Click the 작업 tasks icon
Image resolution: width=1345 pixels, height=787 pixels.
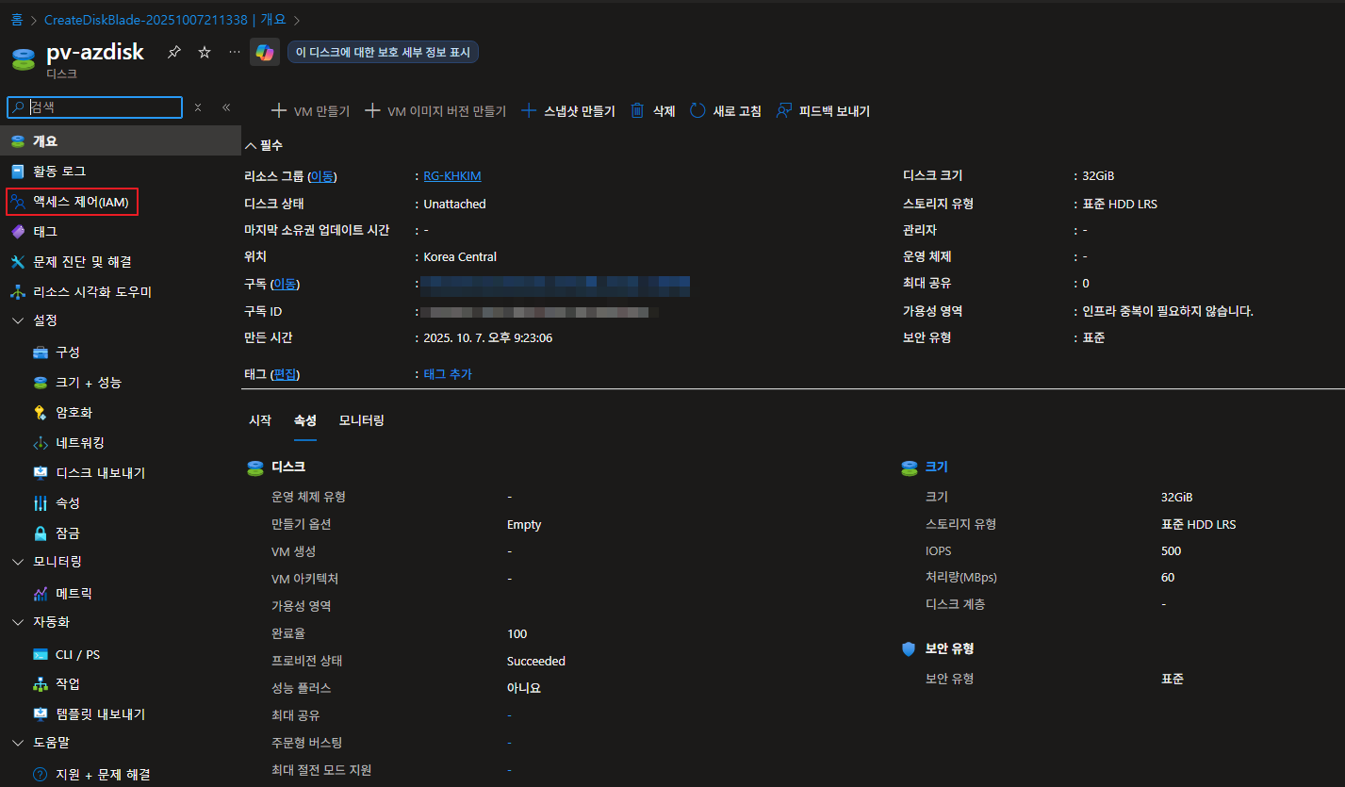pyautogui.click(x=41, y=684)
